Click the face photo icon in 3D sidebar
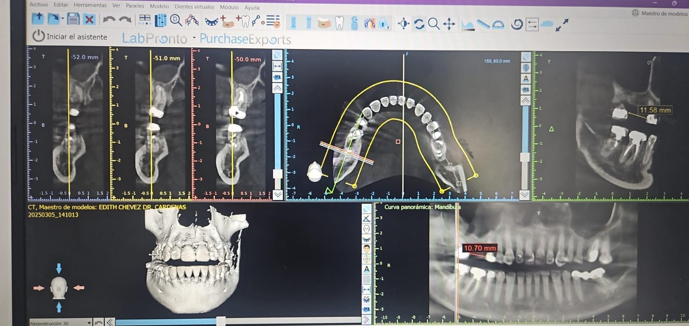689x326 pixels. pyautogui.click(x=366, y=249)
